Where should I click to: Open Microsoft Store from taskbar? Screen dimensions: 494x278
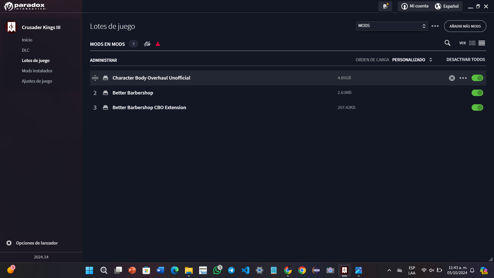tap(146, 270)
